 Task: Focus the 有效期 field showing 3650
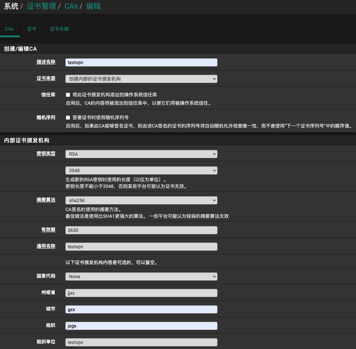[141, 230]
